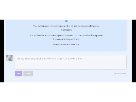Click the user avatar thumbnail
Screen dimensions: 136x102
tap(9, 58)
